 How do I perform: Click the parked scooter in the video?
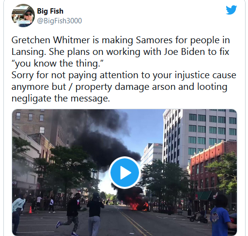click(x=199, y=218)
